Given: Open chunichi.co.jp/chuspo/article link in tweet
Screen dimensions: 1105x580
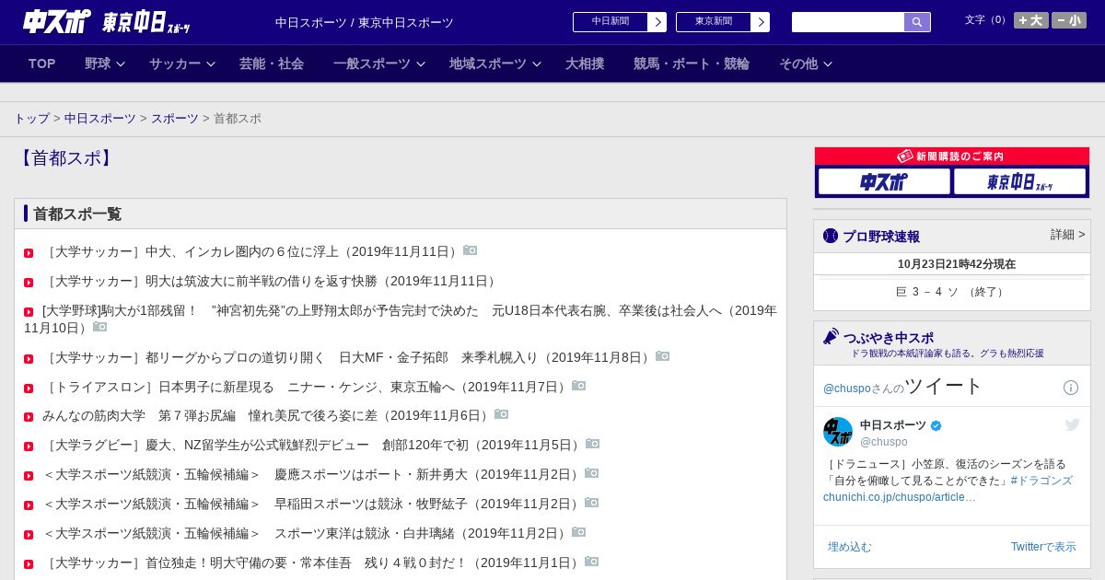Looking at the screenshot, I should pos(900,497).
